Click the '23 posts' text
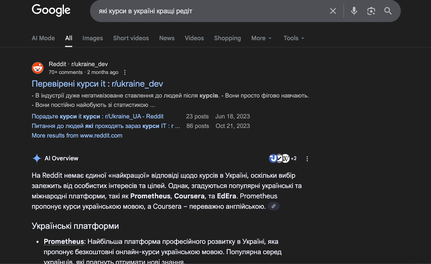 coord(197,116)
